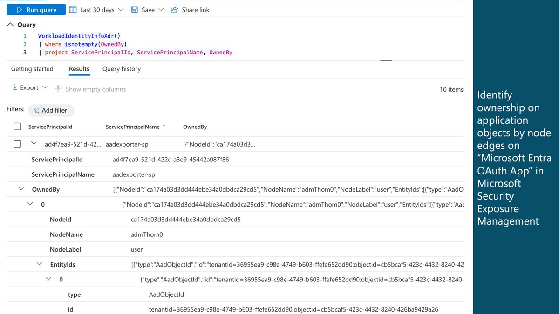Screen dimensions: 559x314
Task: Click the 10 items count label
Action: [451, 89]
